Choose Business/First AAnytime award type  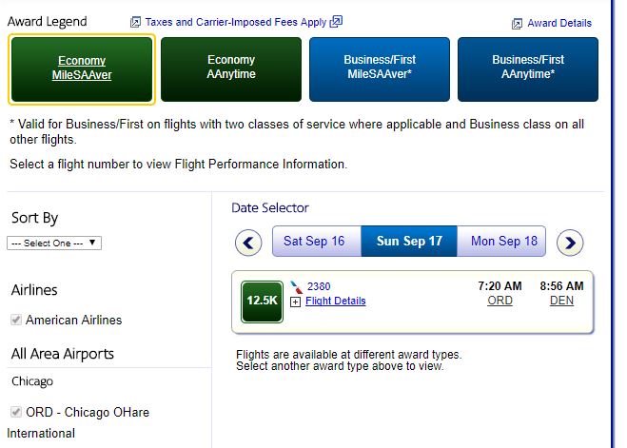[x=528, y=68]
